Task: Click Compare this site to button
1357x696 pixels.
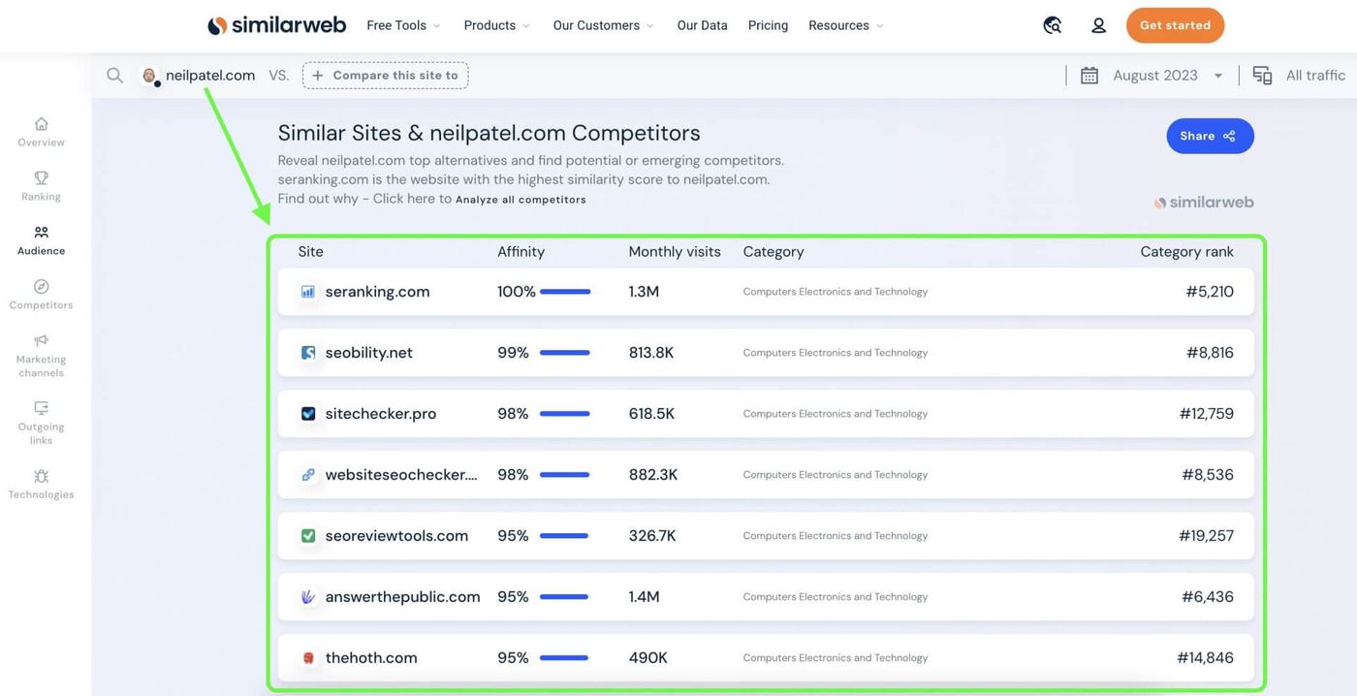Action: click(385, 75)
